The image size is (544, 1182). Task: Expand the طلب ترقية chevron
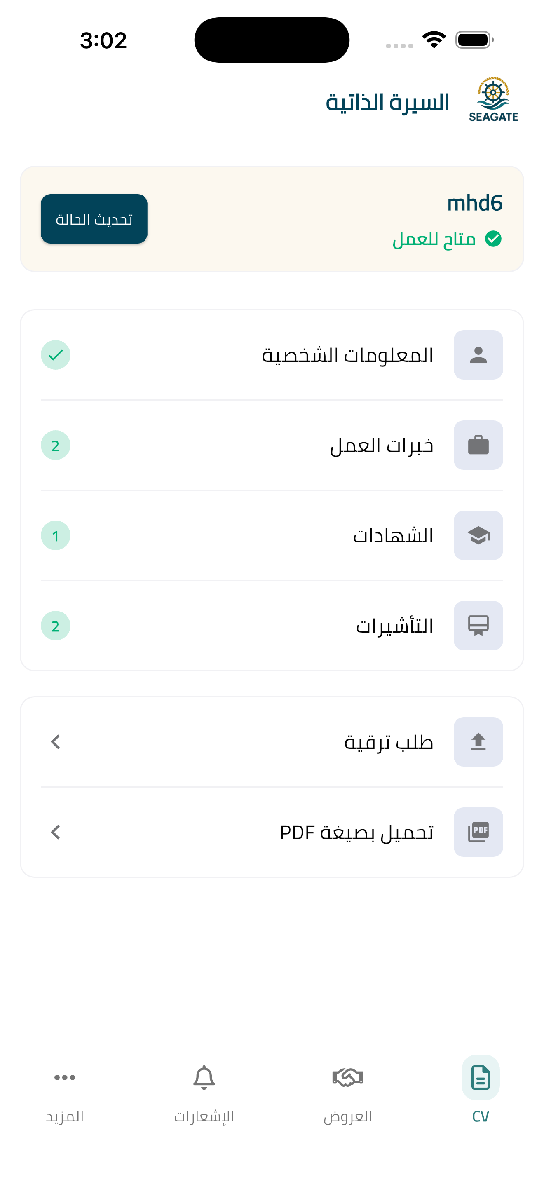tap(56, 741)
